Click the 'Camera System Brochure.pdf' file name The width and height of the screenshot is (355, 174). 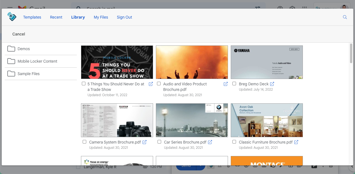coord(115,142)
